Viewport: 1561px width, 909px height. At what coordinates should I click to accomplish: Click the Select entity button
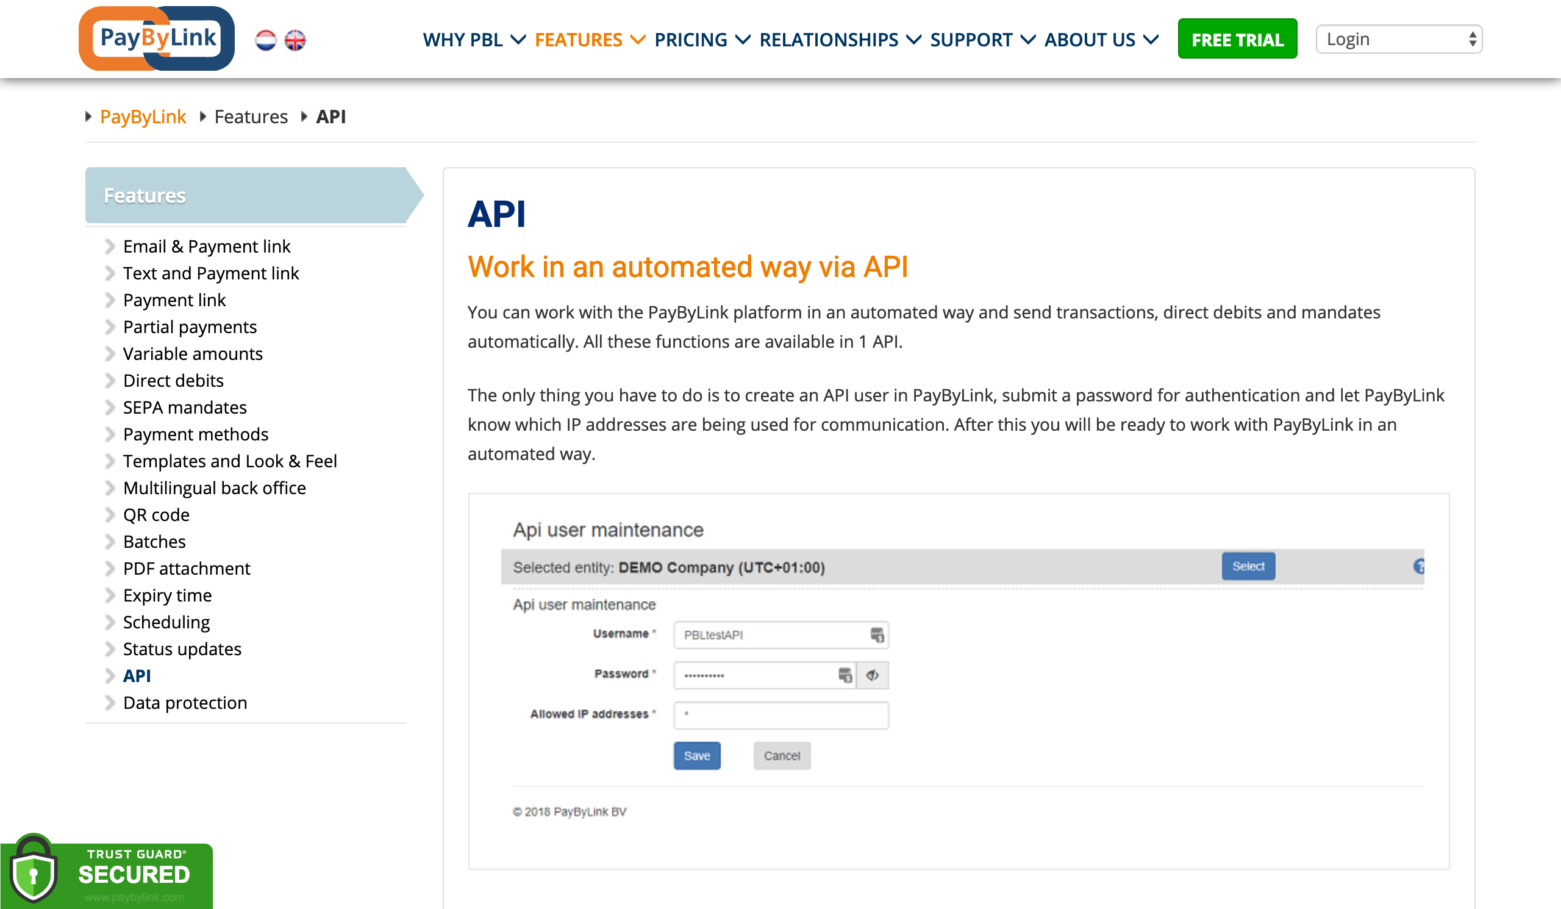[1248, 566]
